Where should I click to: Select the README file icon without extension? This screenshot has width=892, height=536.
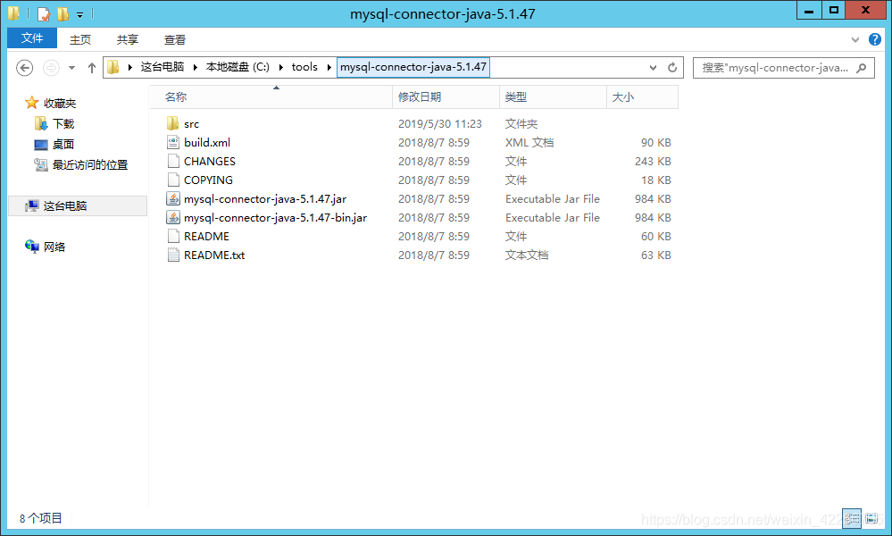[x=173, y=236]
